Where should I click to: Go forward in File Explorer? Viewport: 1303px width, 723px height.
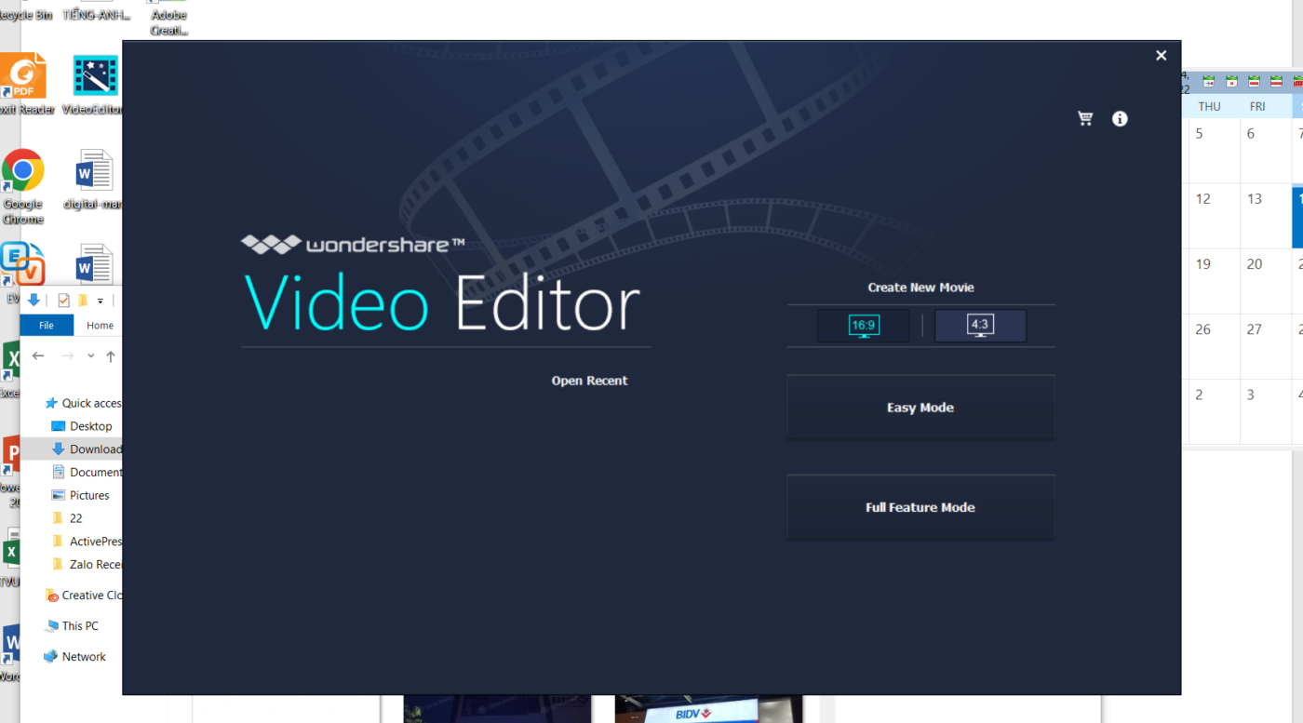click(x=67, y=355)
